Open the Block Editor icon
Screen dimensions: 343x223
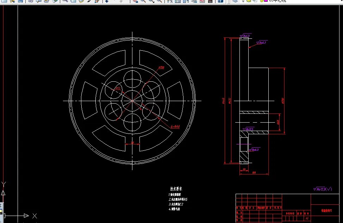pyautogui.click(x=97, y=1)
